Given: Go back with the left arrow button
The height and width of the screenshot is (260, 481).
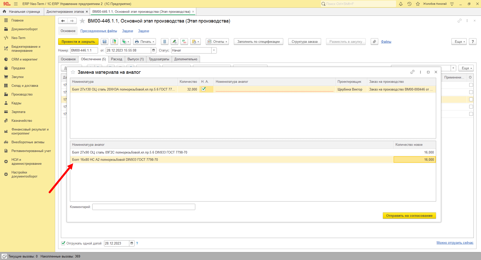Looking at the screenshot, I should [x=63, y=21].
